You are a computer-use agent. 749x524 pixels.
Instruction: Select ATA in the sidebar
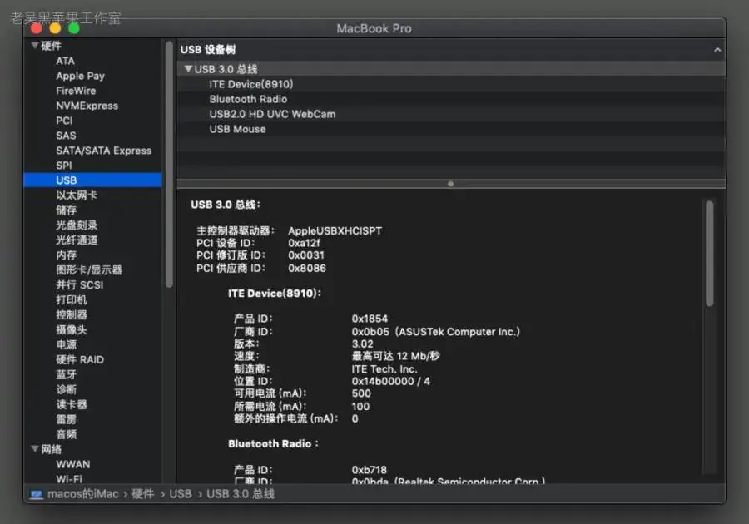(x=65, y=61)
